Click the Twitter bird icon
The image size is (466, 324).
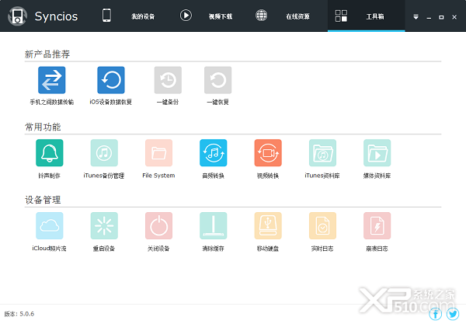tap(453, 314)
